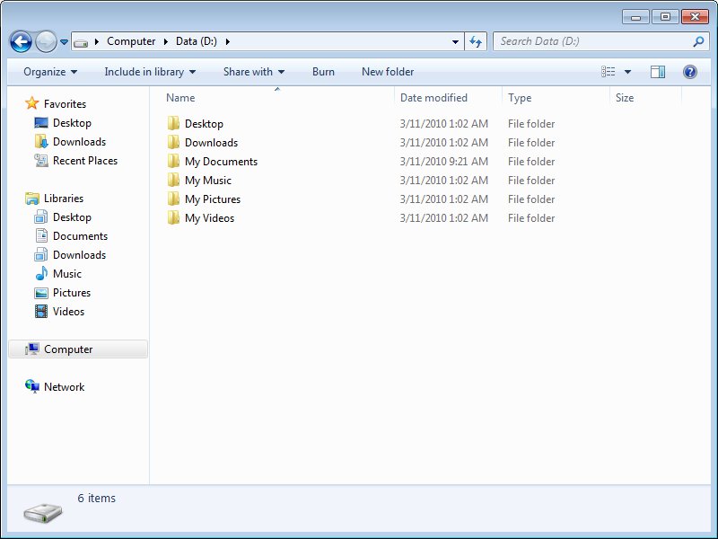Viewport: 718px width, 539px height.
Task: Select the My Documents folder icon
Action: click(173, 161)
